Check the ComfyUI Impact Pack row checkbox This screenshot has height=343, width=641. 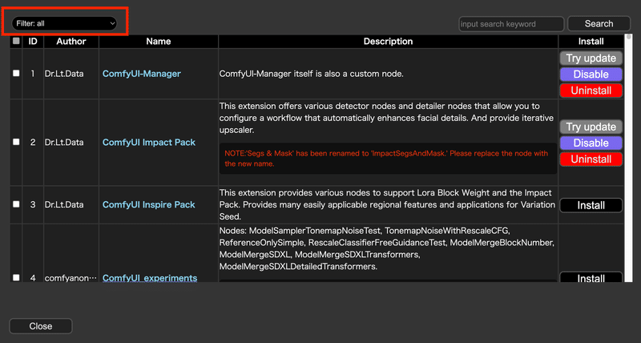(17, 143)
